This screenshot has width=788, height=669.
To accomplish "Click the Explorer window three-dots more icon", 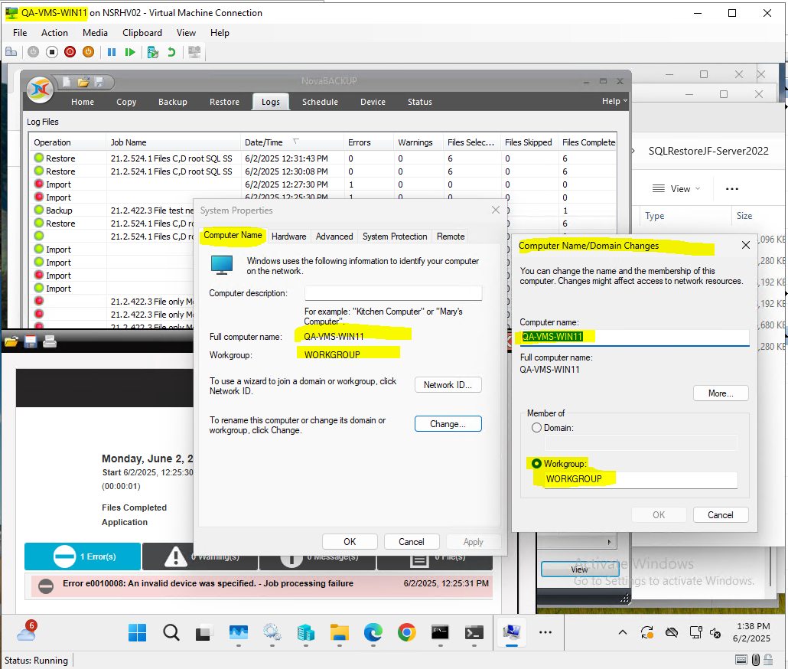I will (x=732, y=189).
